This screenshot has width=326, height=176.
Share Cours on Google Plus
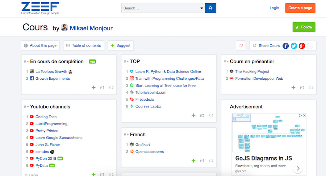point(302,46)
